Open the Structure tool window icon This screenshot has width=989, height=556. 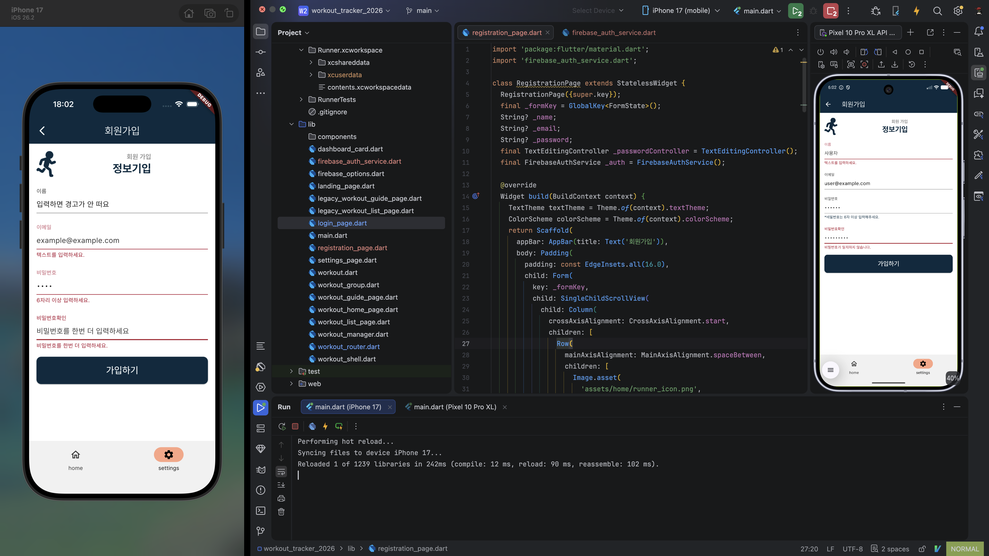261,73
